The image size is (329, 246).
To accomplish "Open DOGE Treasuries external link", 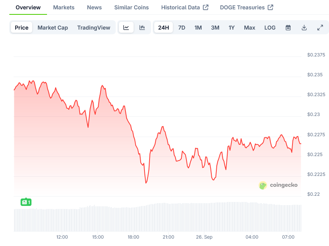I will tap(247, 7).
